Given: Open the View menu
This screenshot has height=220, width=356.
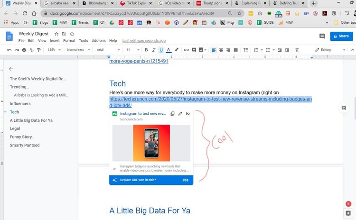Looking at the screenshot, I should click(42, 41).
